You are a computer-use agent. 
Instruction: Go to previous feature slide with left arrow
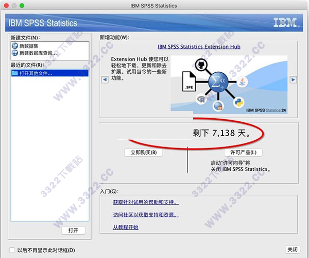105,79
